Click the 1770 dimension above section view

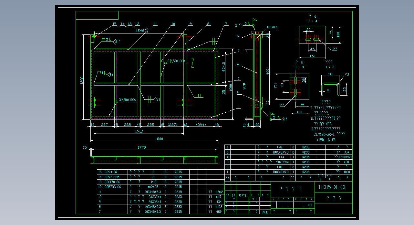pyautogui.click(x=142, y=147)
